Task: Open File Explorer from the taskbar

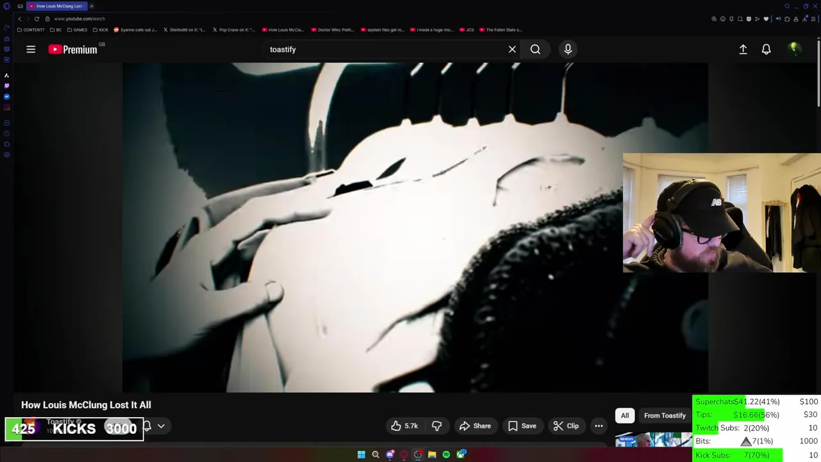Action: (432, 455)
